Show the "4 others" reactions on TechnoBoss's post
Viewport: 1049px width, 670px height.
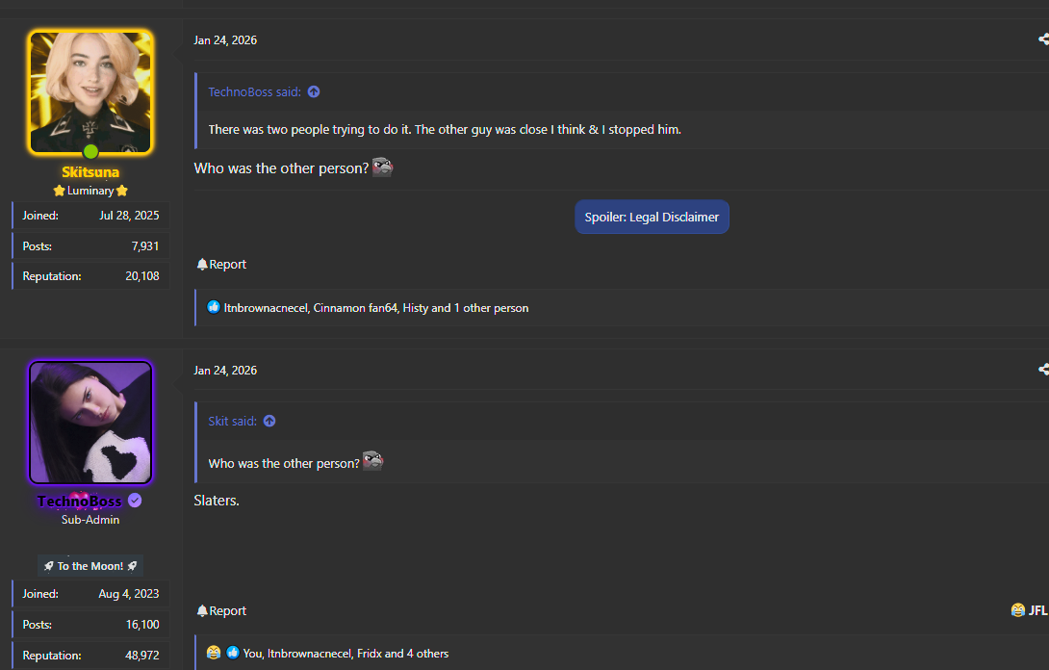tap(427, 654)
